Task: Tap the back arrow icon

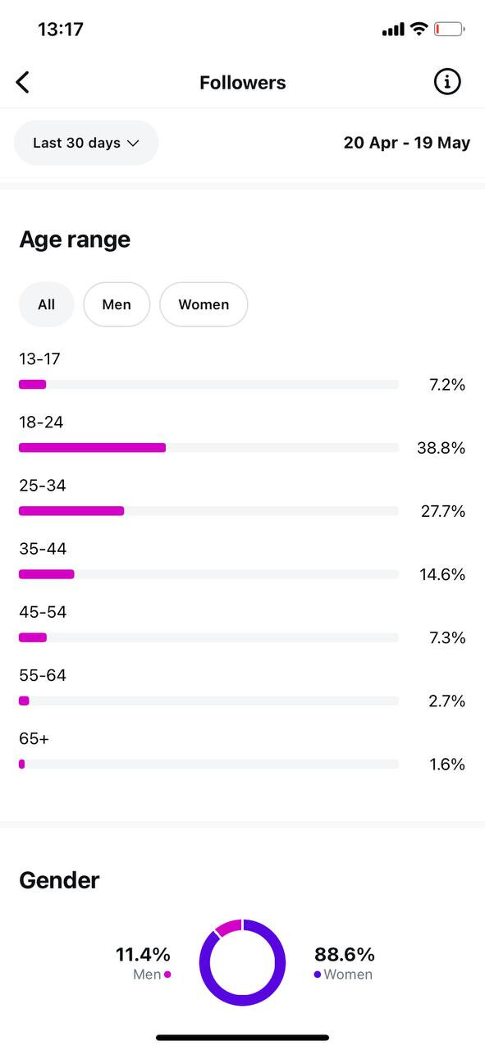Action: click(x=23, y=82)
